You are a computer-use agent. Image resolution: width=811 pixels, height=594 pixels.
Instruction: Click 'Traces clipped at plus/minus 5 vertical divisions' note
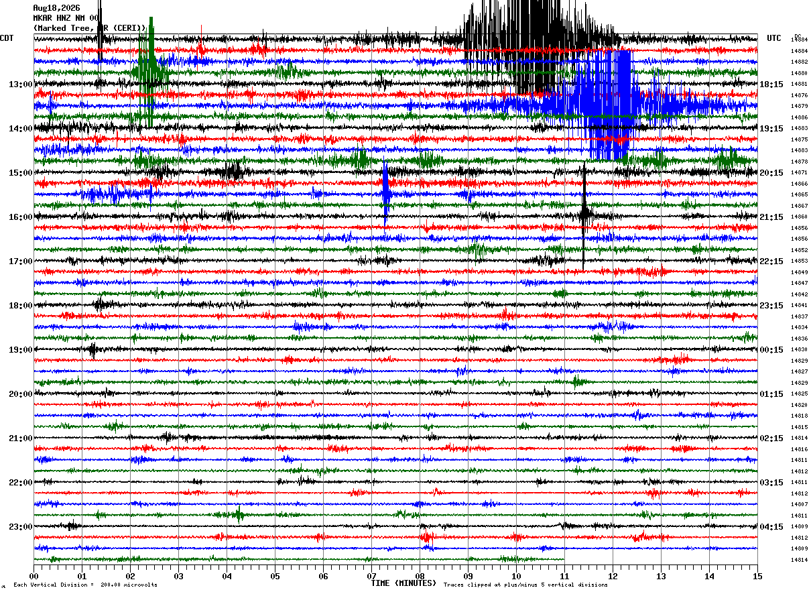(525, 585)
